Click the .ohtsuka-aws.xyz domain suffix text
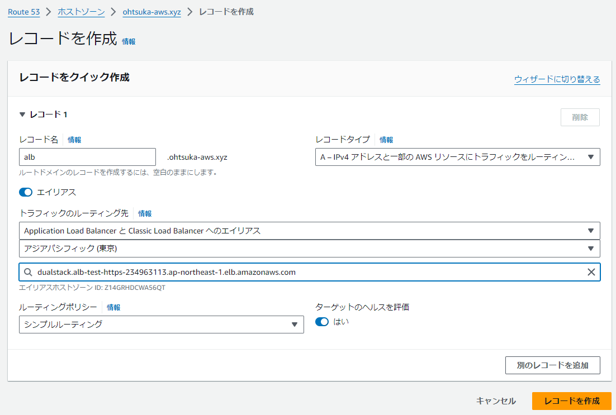This screenshot has width=616, height=415. pyautogui.click(x=197, y=158)
